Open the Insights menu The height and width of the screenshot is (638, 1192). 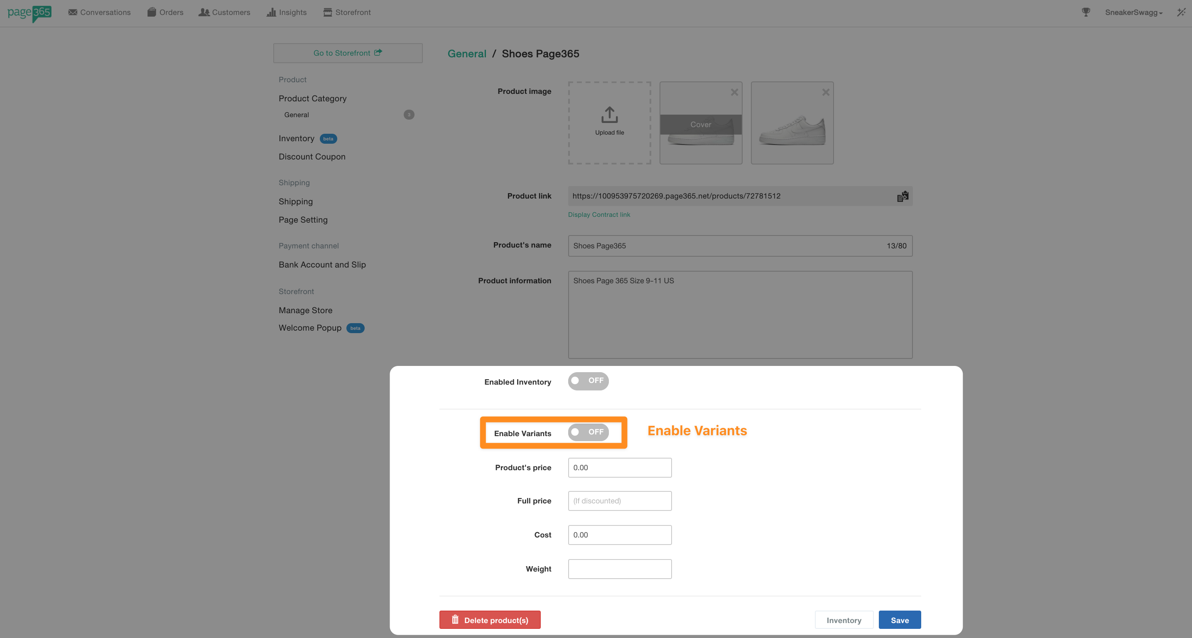[x=287, y=12]
